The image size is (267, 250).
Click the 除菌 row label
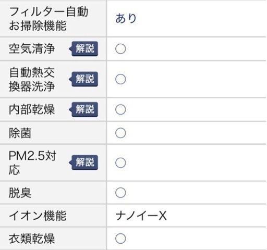click(x=20, y=133)
